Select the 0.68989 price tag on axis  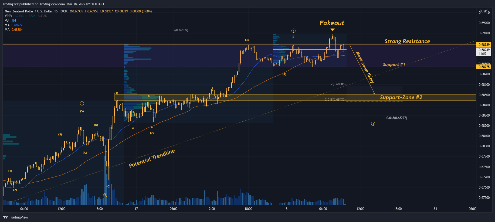(x=484, y=45)
